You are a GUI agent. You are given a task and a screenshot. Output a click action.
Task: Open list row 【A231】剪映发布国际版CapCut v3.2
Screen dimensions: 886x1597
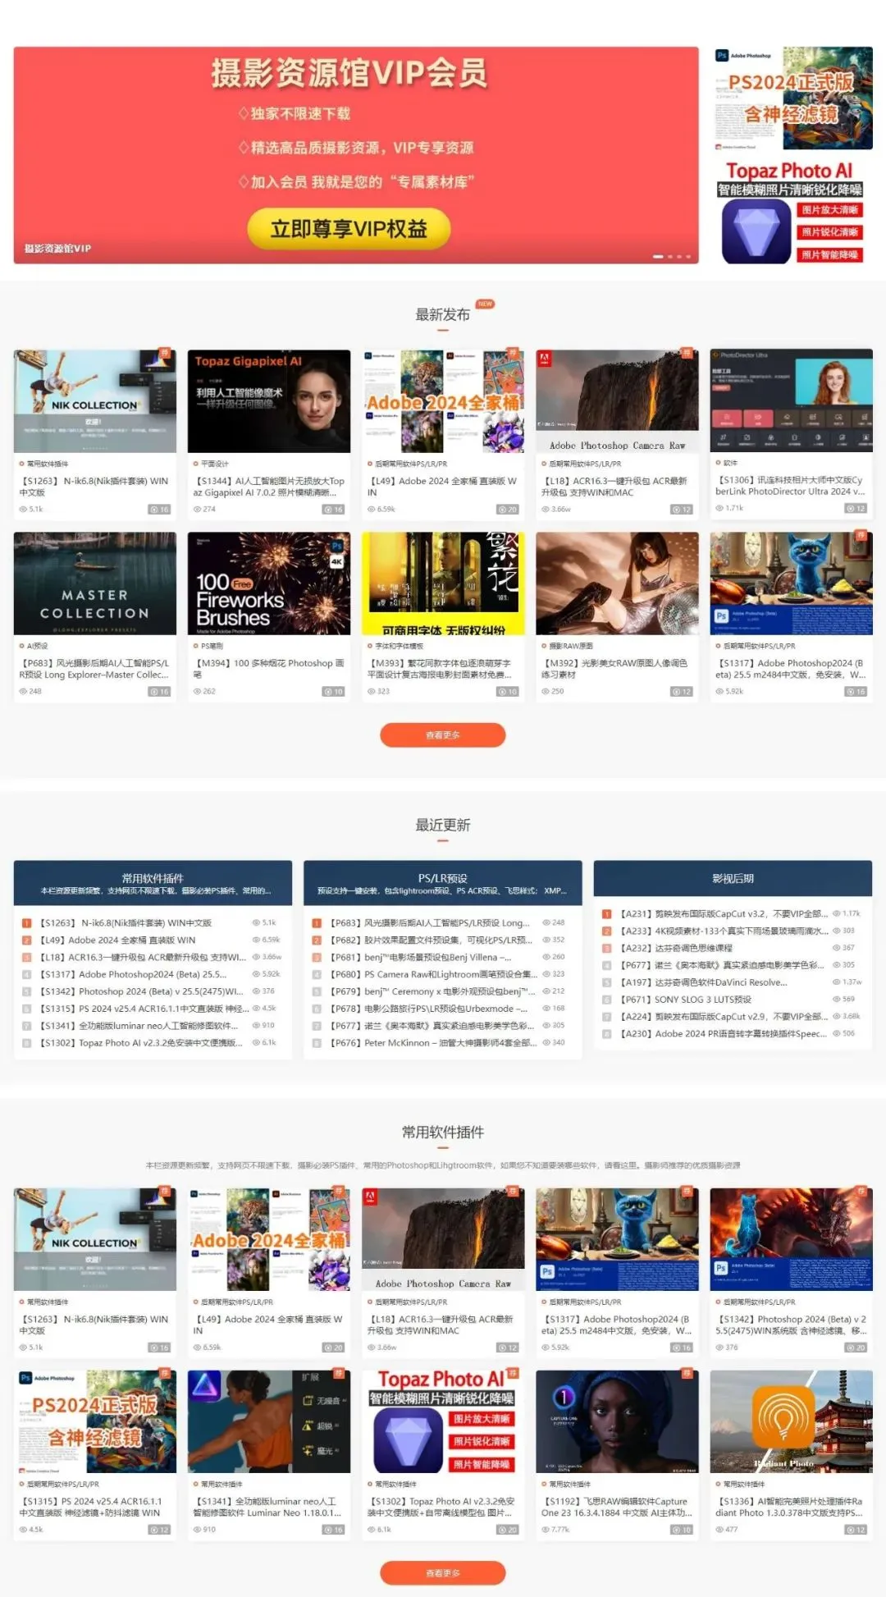724,913
